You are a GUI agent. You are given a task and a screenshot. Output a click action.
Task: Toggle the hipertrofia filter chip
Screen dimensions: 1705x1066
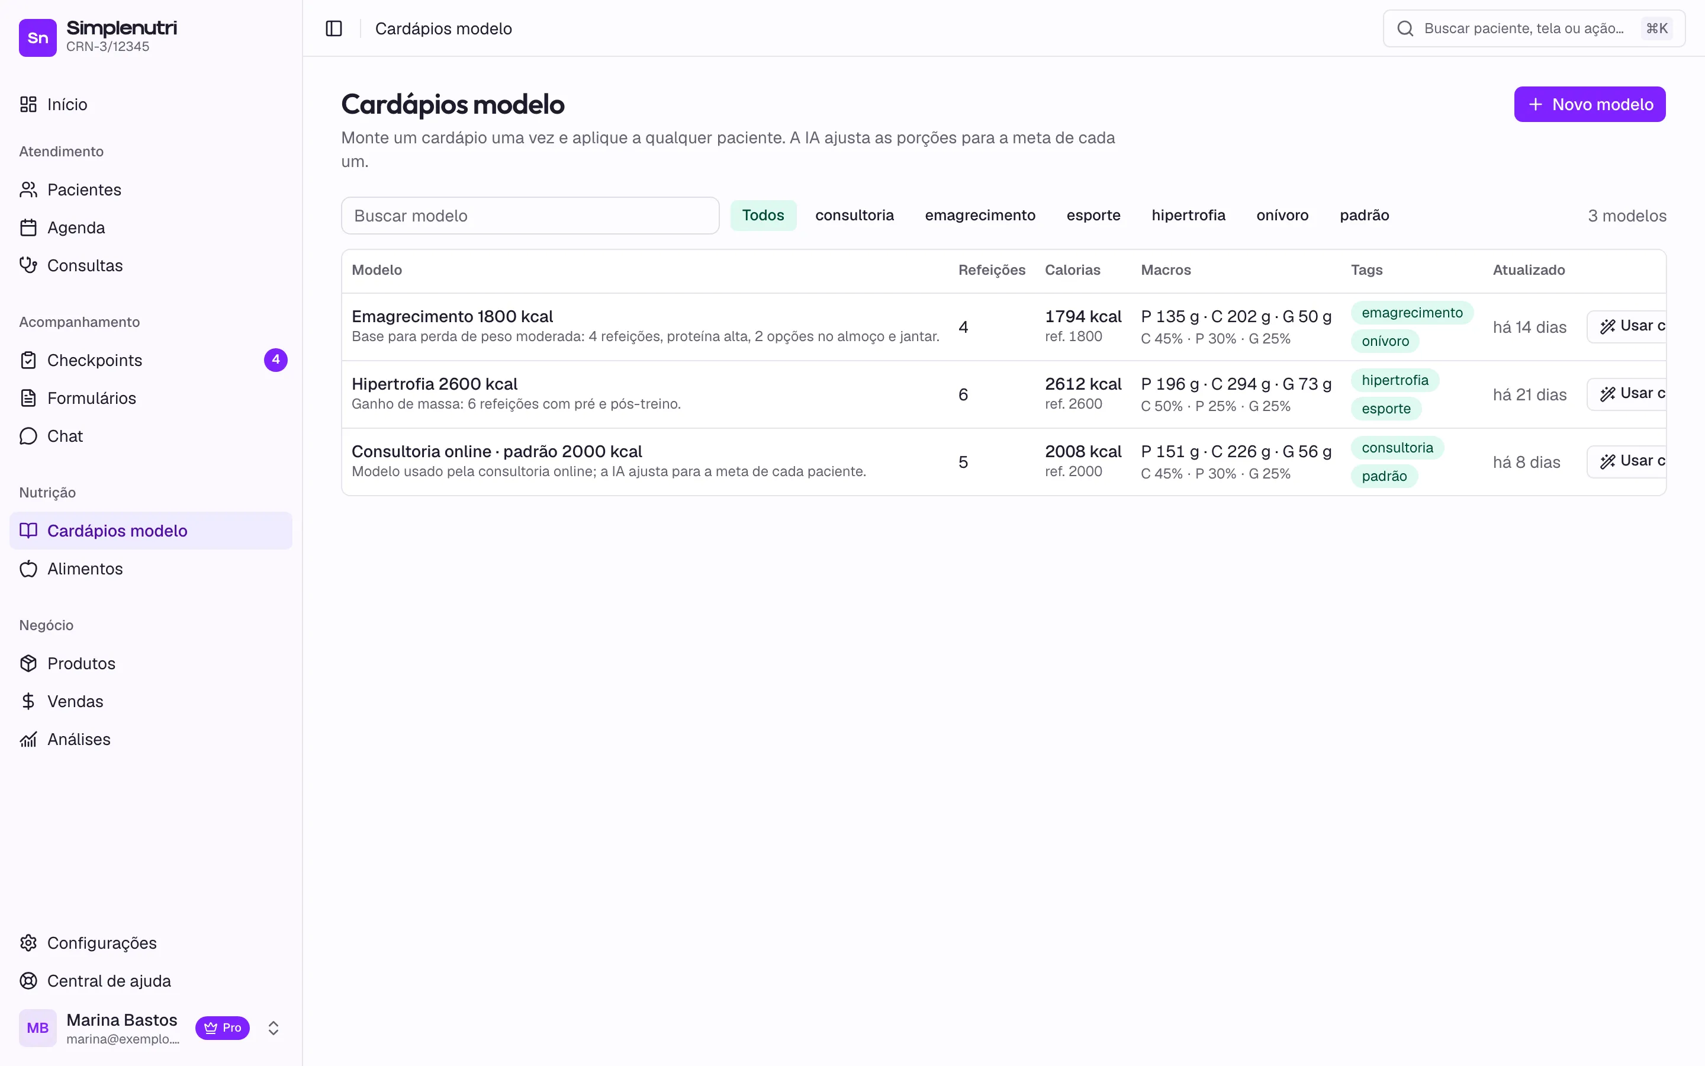(x=1188, y=215)
